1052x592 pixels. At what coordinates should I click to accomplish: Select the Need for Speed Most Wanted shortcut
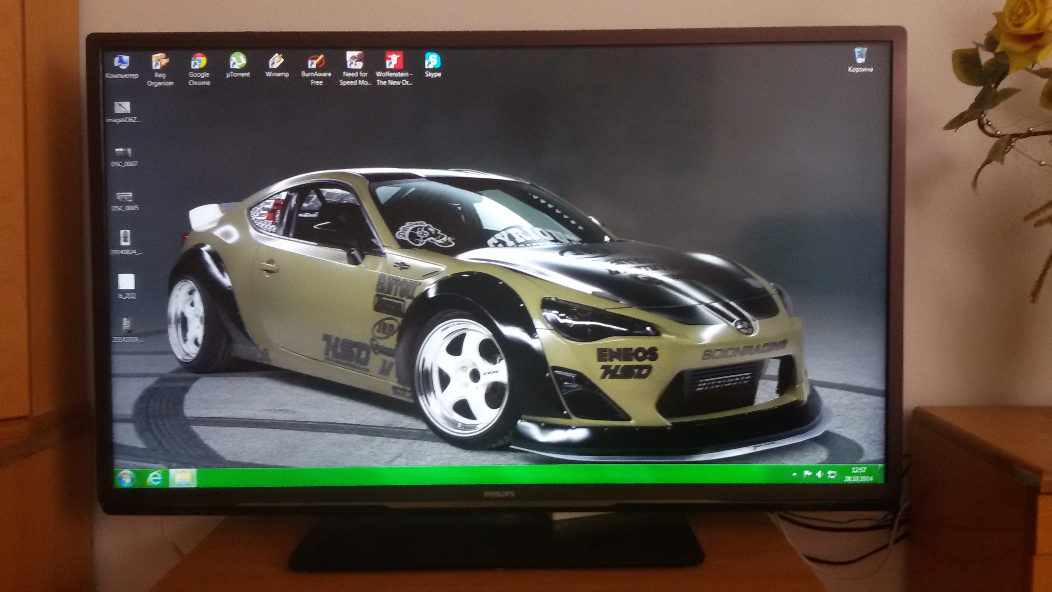point(355,69)
